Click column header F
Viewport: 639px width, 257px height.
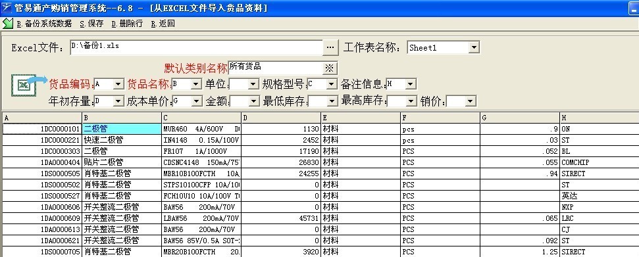[440, 118]
